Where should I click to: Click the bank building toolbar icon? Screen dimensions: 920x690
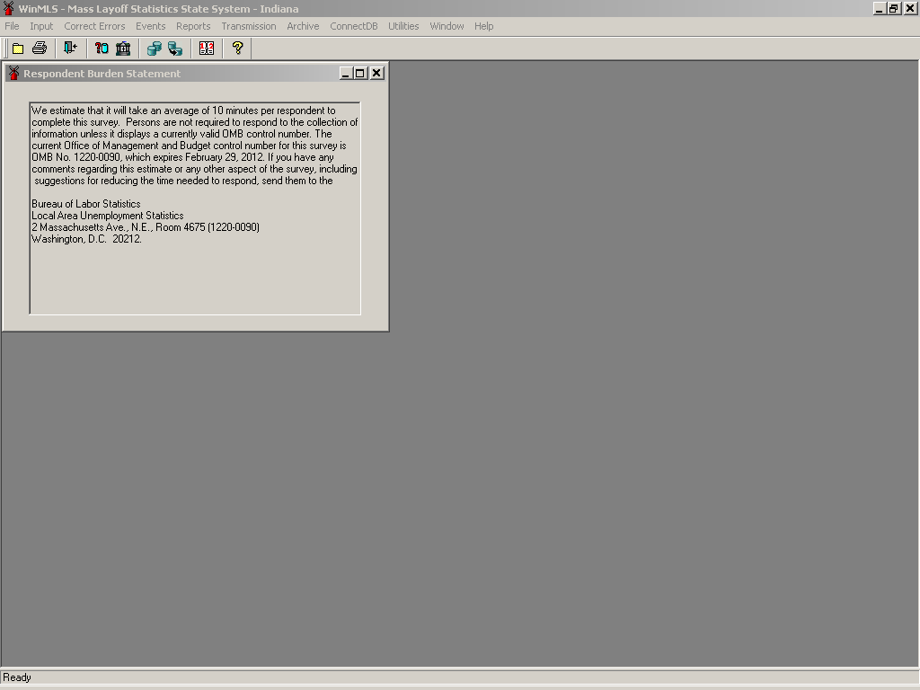click(123, 49)
